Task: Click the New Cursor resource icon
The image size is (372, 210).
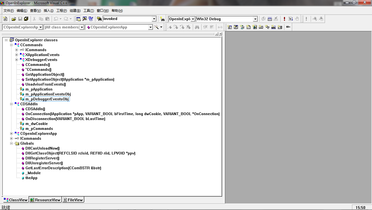Action: tap(242, 27)
